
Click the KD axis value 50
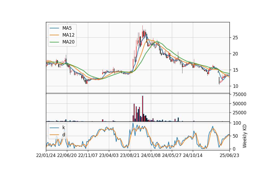(x=235, y=136)
